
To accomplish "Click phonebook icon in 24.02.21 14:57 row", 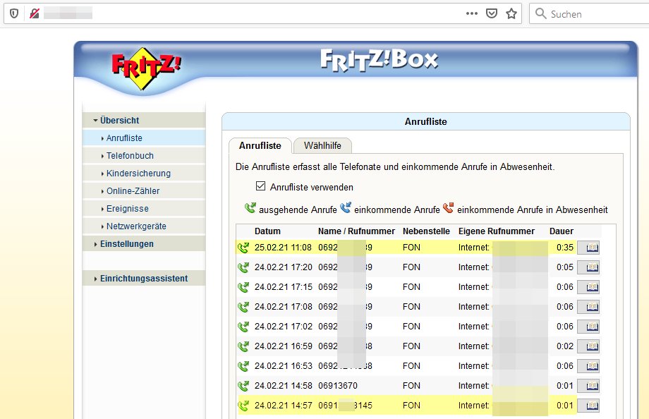I will pos(588,406).
